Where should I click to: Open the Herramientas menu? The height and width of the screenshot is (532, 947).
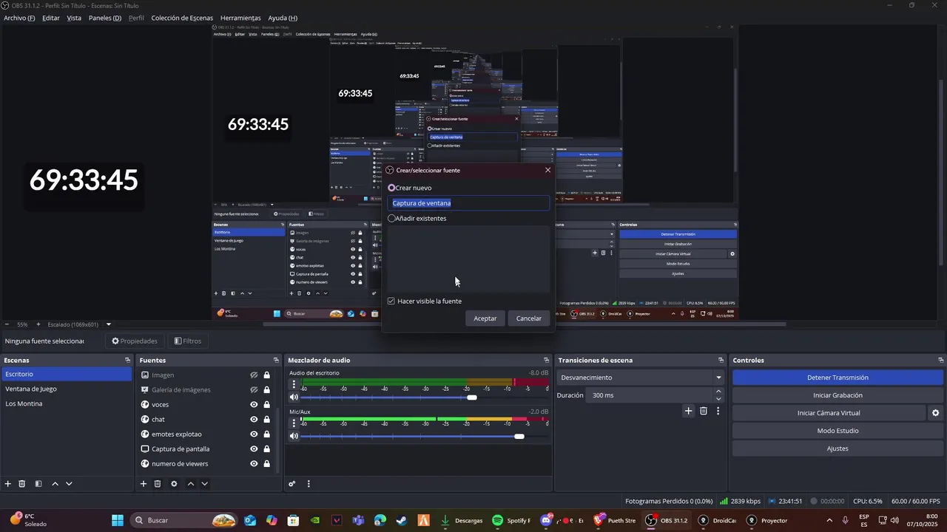(x=240, y=18)
